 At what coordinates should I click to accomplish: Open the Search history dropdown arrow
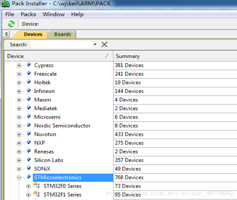click(95, 45)
